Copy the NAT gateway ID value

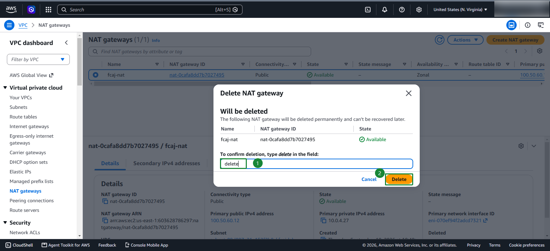pos(105,201)
